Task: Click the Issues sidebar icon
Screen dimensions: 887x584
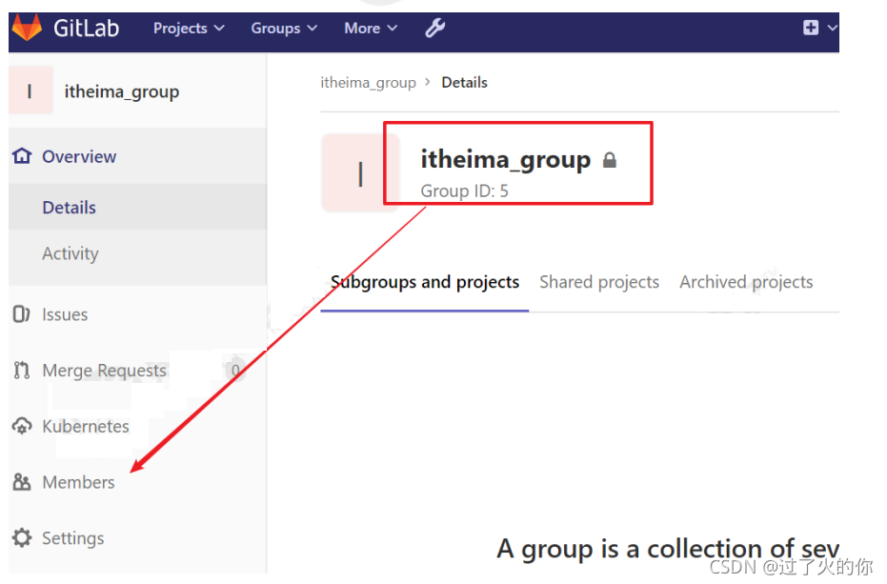Action: [21, 314]
